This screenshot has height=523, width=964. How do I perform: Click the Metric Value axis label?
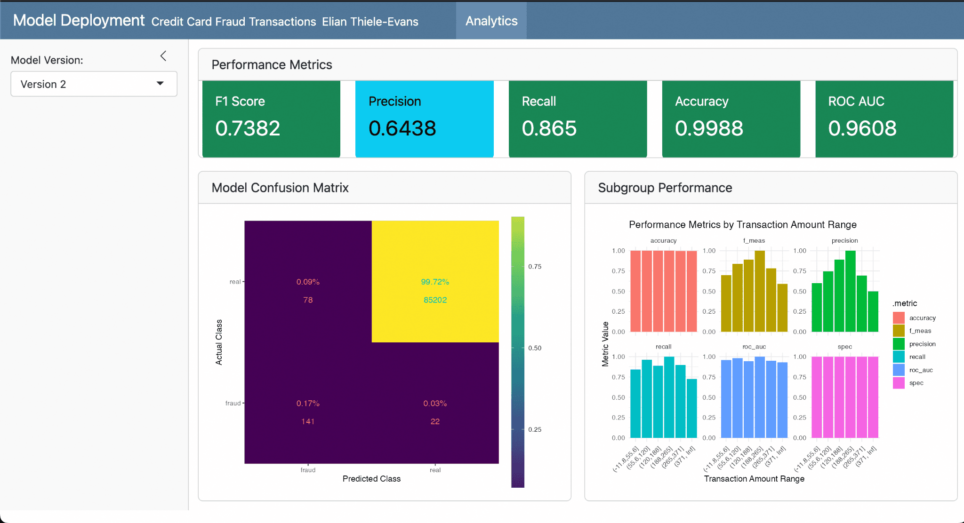(605, 344)
